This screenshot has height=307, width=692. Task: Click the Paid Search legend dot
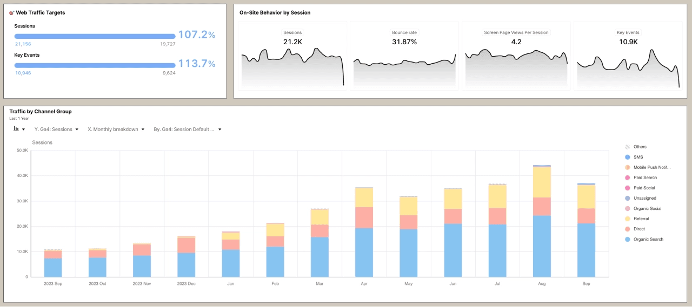pyautogui.click(x=627, y=178)
